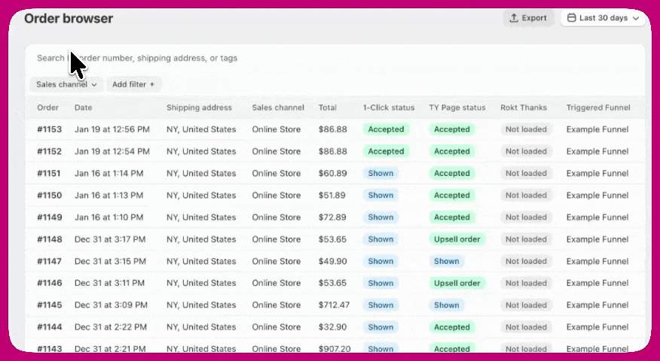
Task: Click the Triggered Funnel column header
Action: coord(598,108)
